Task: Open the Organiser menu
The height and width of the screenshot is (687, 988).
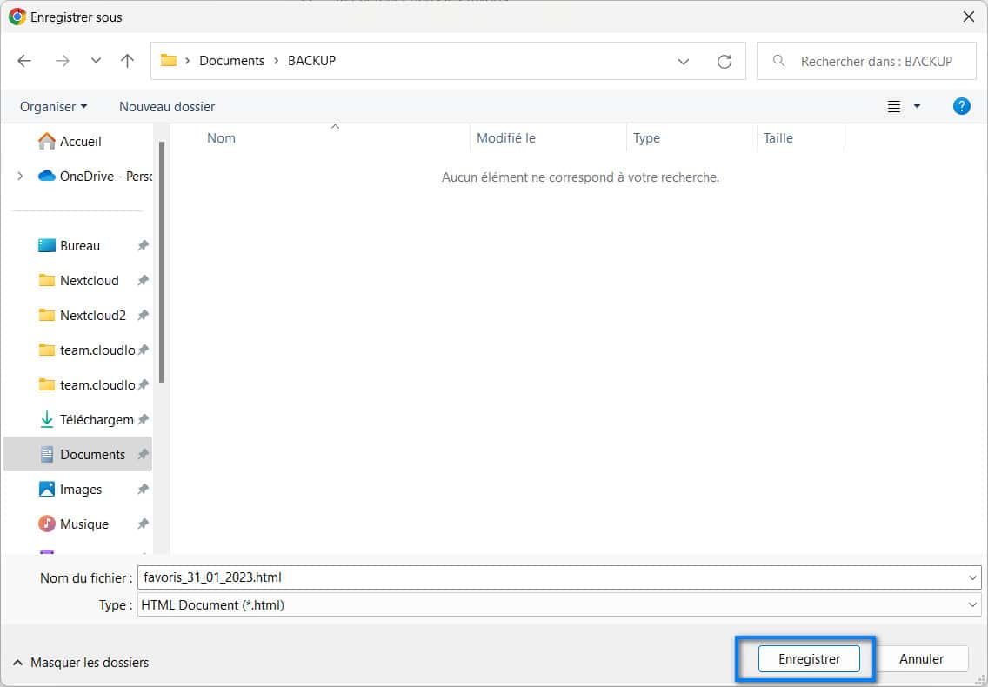Action: coord(54,106)
